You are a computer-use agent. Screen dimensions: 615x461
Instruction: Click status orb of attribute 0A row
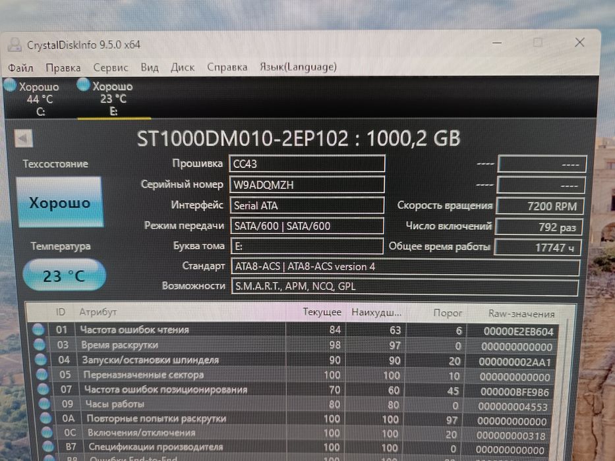(x=45, y=418)
